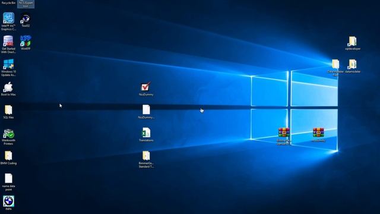Open Intel Iris Graphics Control Panel shortcut
Image resolution: width=380 pixels, height=214 pixels.
pyautogui.click(x=8, y=21)
